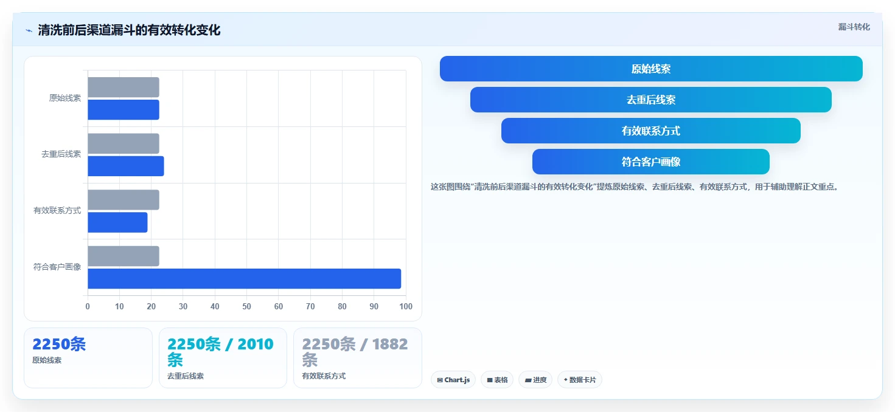Click the blue bar for 有效联系方式
This screenshot has width=895, height=412.
[117, 222]
